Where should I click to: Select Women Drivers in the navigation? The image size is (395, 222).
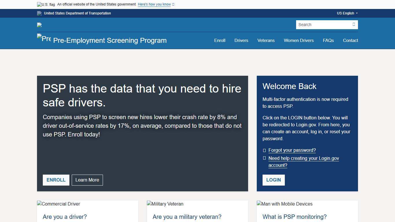[299, 40]
